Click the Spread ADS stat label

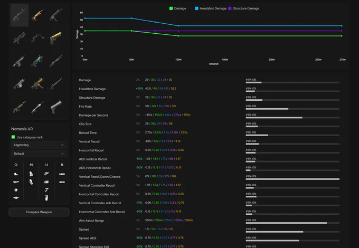point(88,238)
